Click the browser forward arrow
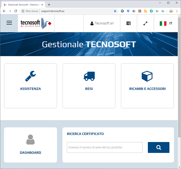 point(10,11)
